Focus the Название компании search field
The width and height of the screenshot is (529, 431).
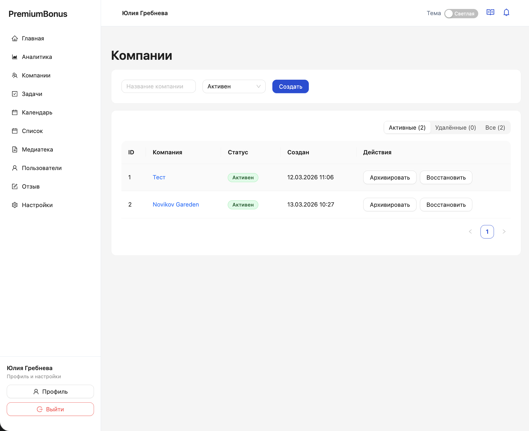pyautogui.click(x=158, y=86)
